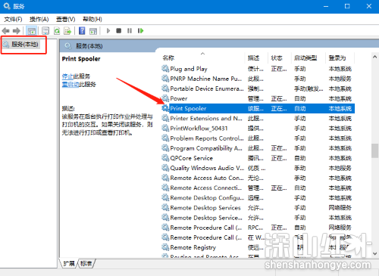Screen dimensions: 379x276
Task: Select Problem Reports Control... service
Action: 258,138
